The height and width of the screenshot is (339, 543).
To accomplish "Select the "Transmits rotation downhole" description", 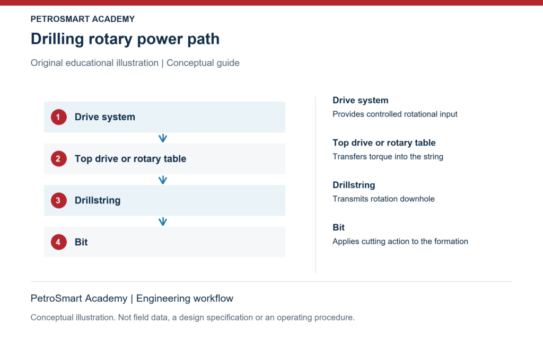I will coord(383,199).
